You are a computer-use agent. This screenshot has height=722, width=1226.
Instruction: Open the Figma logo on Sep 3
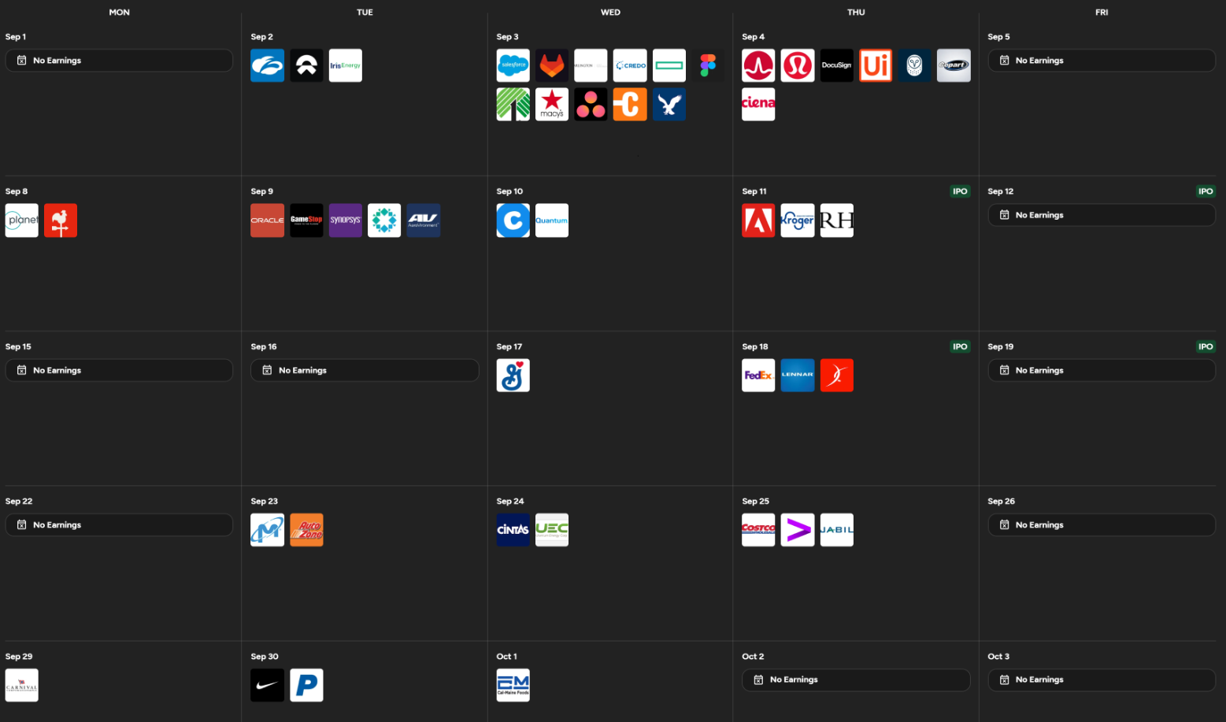pyautogui.click(x=708, y=65)
